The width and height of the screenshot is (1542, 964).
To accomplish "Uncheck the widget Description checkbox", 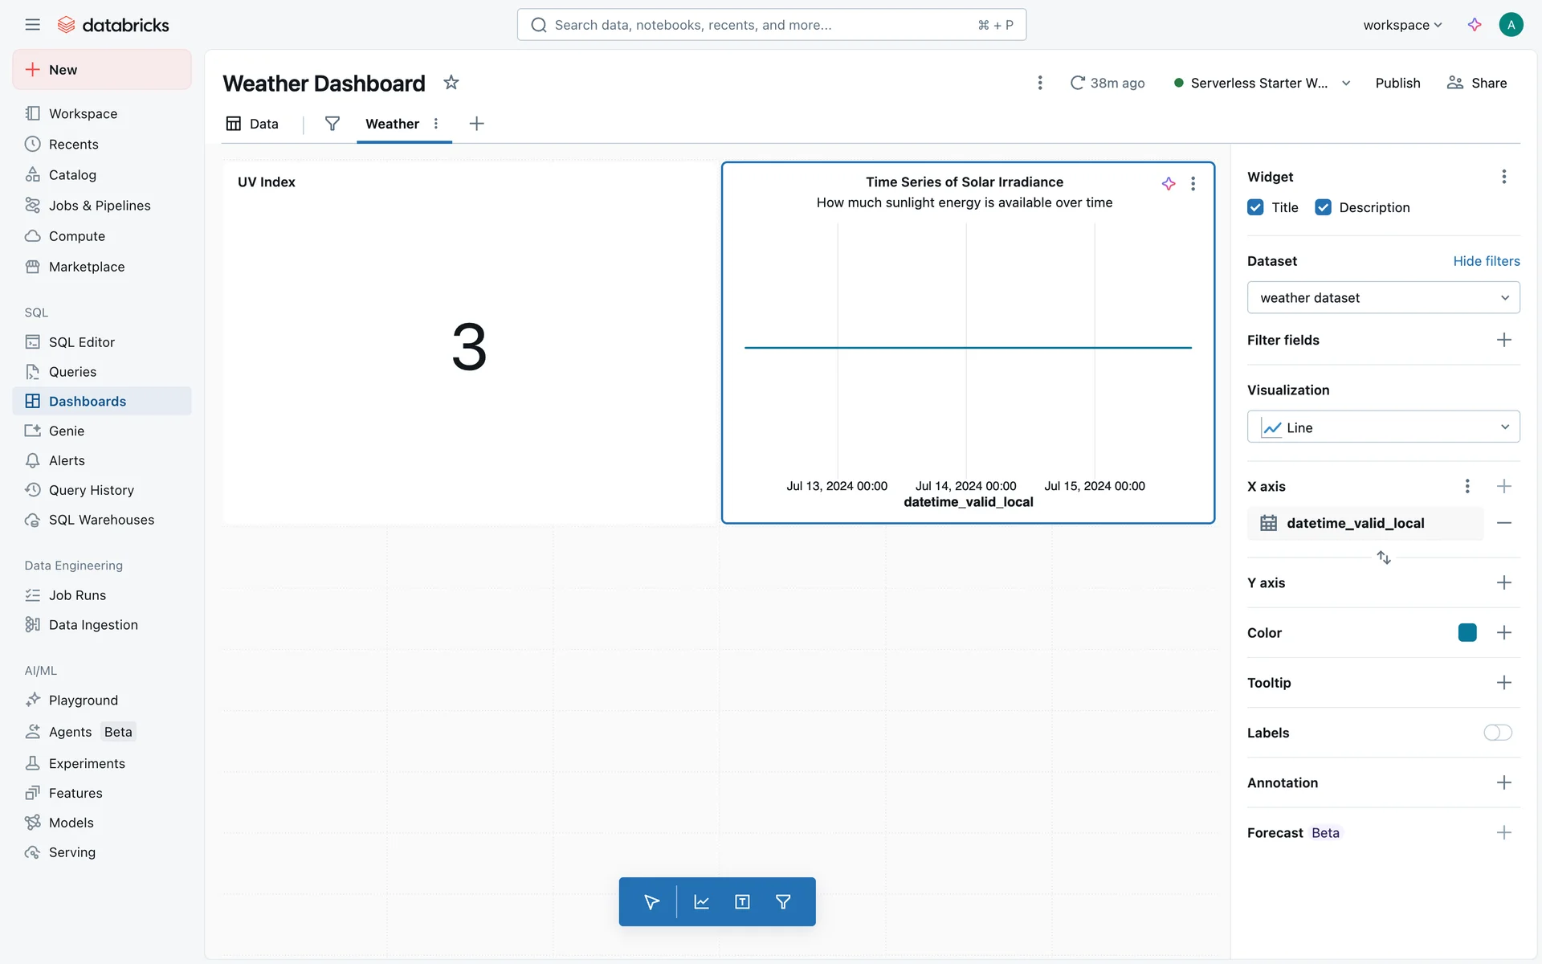I will click(x=1323, y=207).
